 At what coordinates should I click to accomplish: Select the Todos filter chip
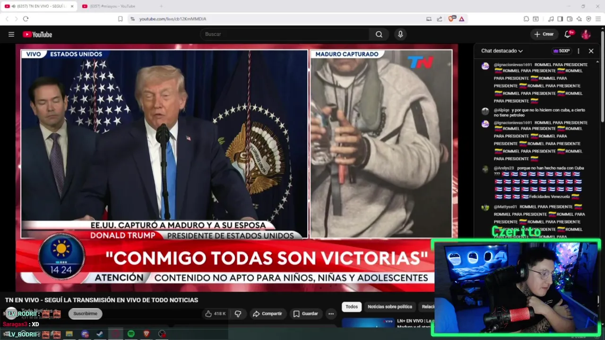[x=352, y=307]
